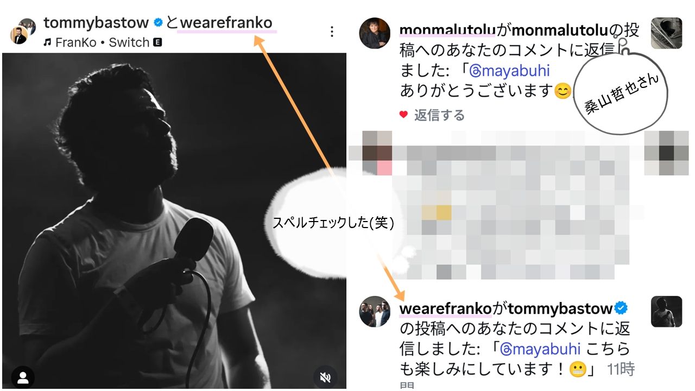Image resolution: width=695 pixels, height=391 pixels.
Task: Open the tommybastow profile avatar on the post
Action: pyautogui.click(x=23, y=31)
